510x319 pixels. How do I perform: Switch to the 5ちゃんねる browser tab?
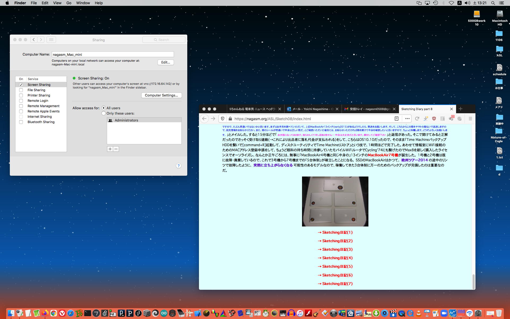pos(252,109)
